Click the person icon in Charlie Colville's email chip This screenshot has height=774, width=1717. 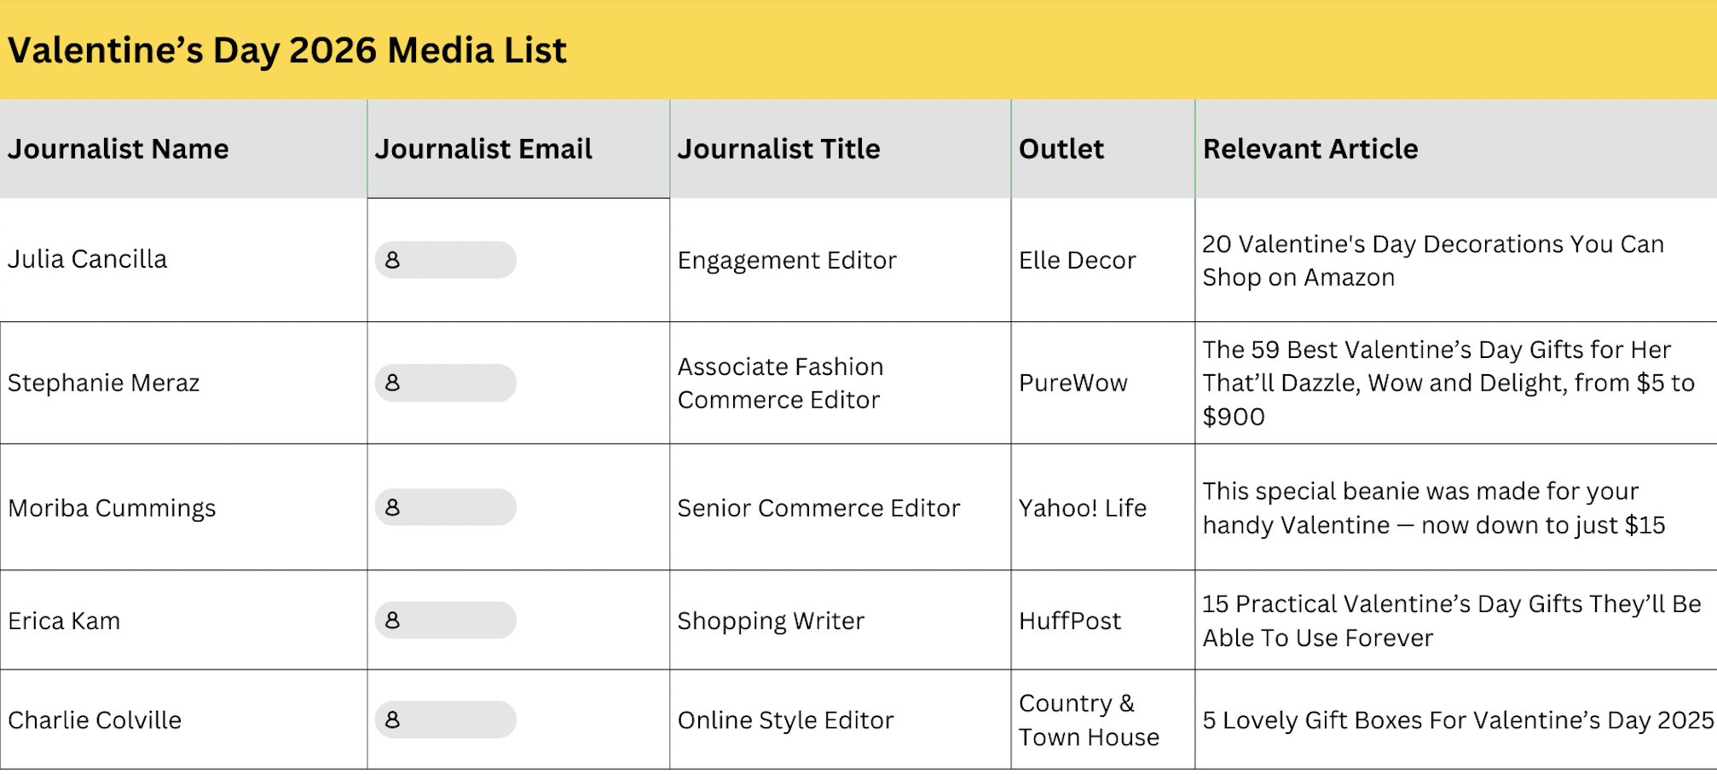pos(392,720)
